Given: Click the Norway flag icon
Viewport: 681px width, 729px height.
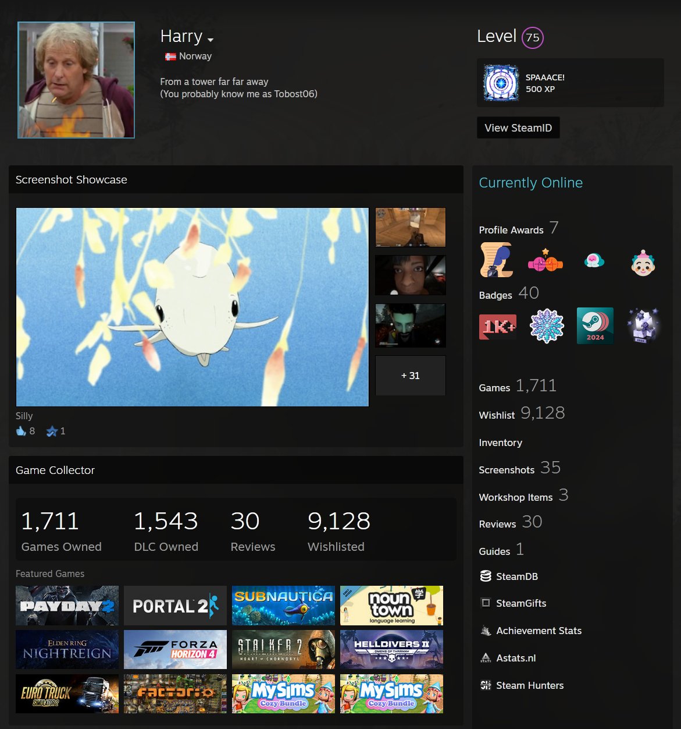Looking at the screenshot, I should pos(170,56).
